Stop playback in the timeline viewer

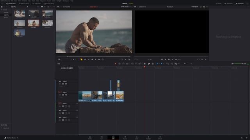[x=169, y=59]
